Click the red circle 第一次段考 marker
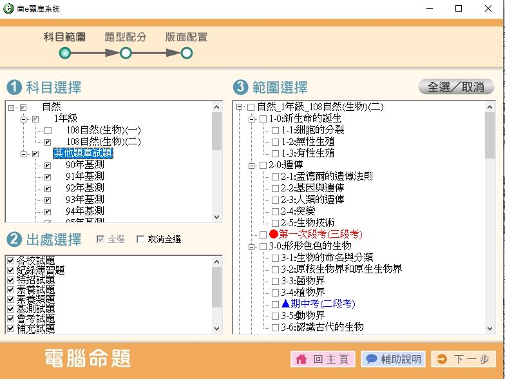This screenshot has height=379, width=505. 274,235
